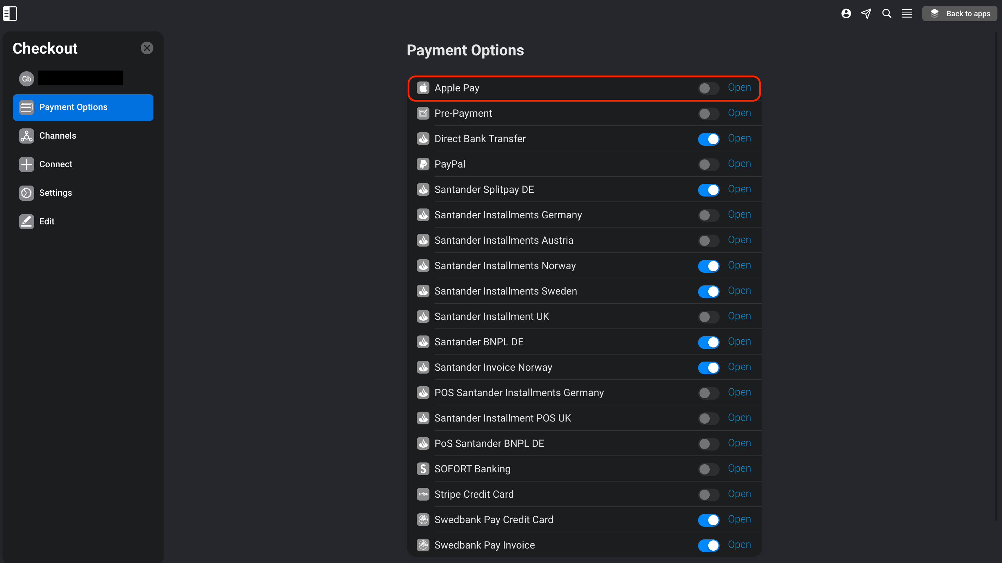Click the Santander BNPL DE row icon

423,341
